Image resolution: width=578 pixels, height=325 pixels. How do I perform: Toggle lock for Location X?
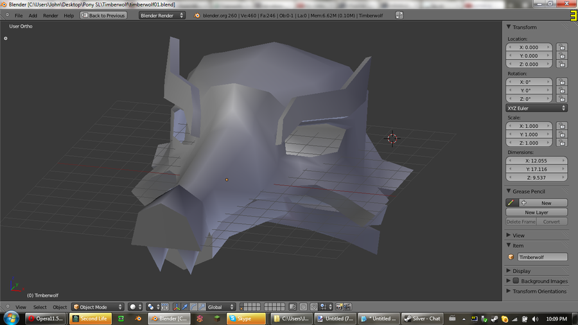point(562,47)
